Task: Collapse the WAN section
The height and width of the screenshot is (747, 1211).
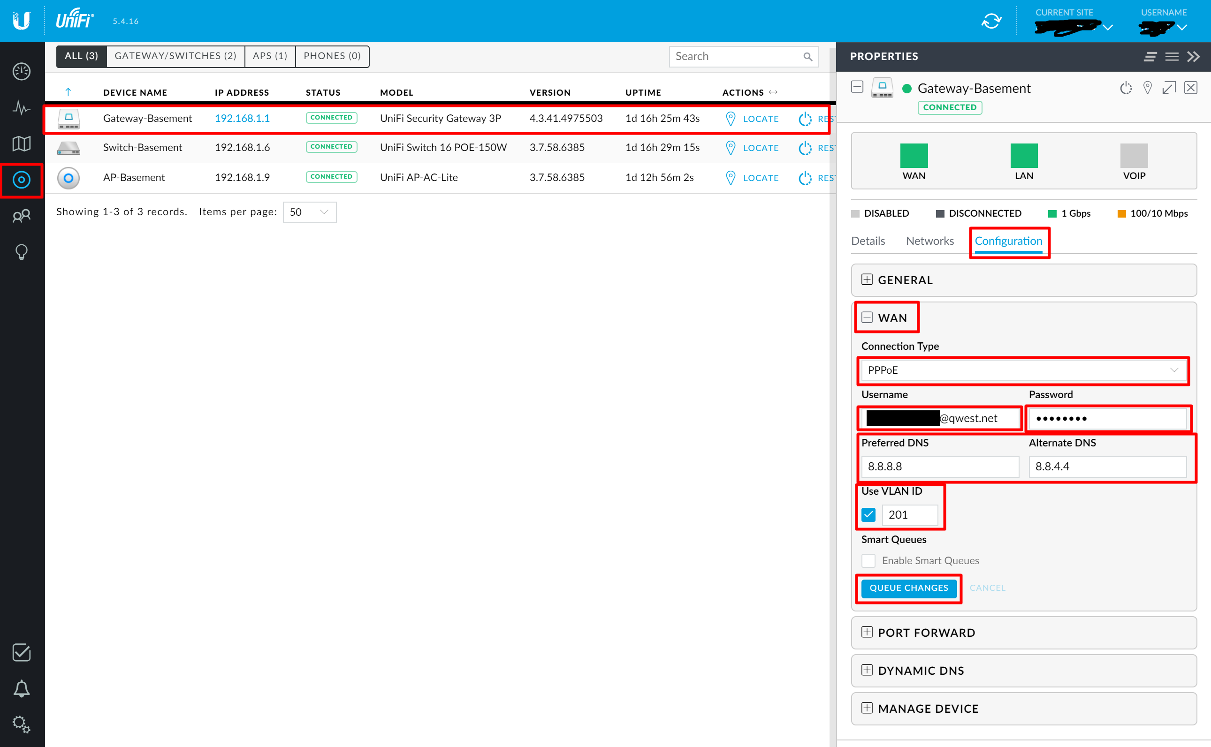Action: coord(867,317)
